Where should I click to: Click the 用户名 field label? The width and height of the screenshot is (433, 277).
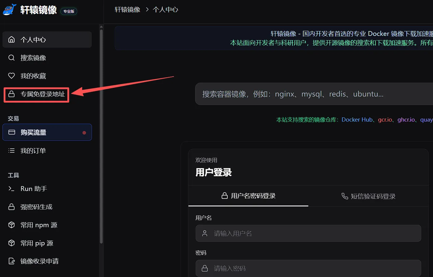coord(204,218)
